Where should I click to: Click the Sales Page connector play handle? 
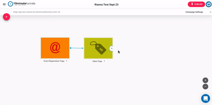(111, 48)
